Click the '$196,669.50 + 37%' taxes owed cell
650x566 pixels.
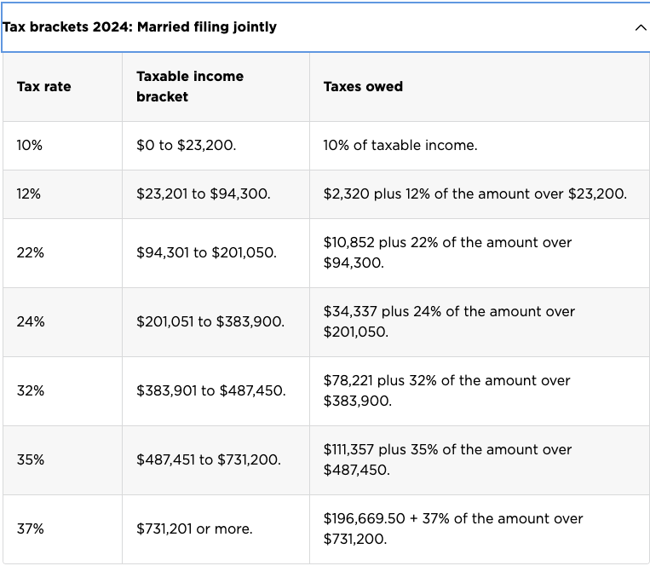480,529
